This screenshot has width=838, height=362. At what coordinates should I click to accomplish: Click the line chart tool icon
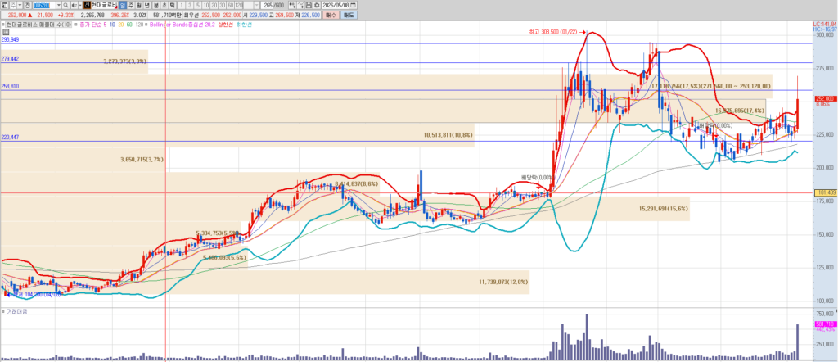[301, 5]
